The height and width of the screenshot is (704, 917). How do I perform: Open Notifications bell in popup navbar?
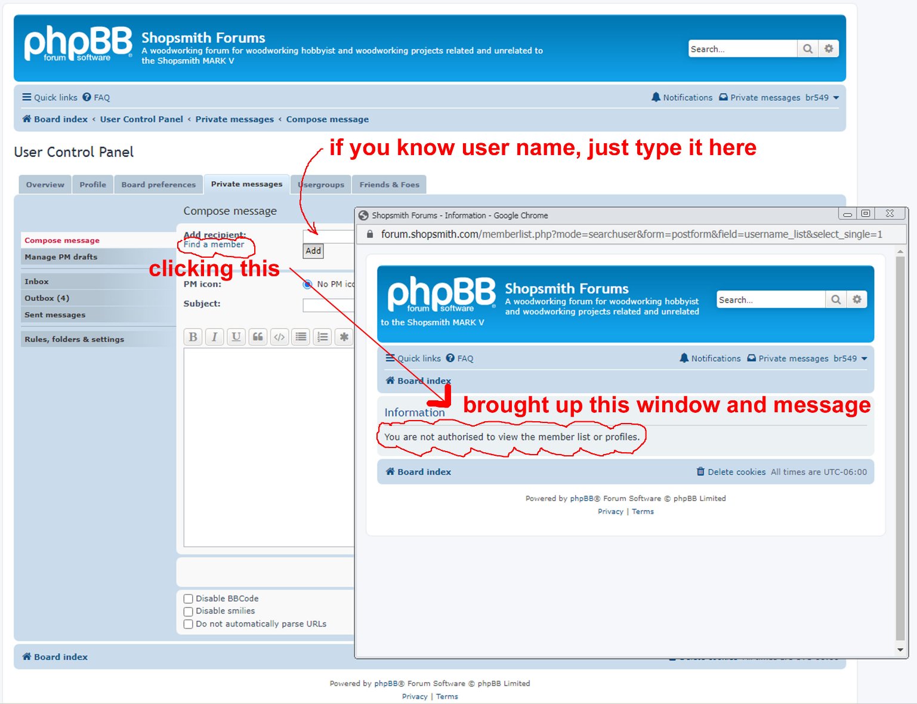(710, 359)
